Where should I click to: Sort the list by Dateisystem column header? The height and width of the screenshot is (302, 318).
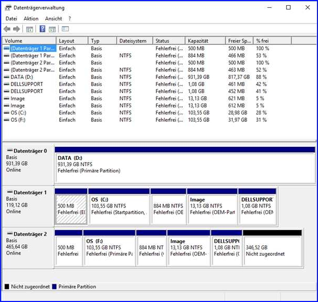pyautogui.click(x=134, y=41)
